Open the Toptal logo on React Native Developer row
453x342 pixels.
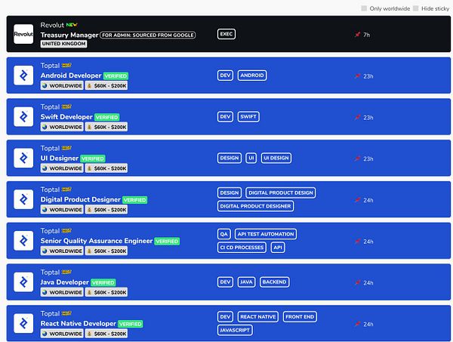click(23, 323)
